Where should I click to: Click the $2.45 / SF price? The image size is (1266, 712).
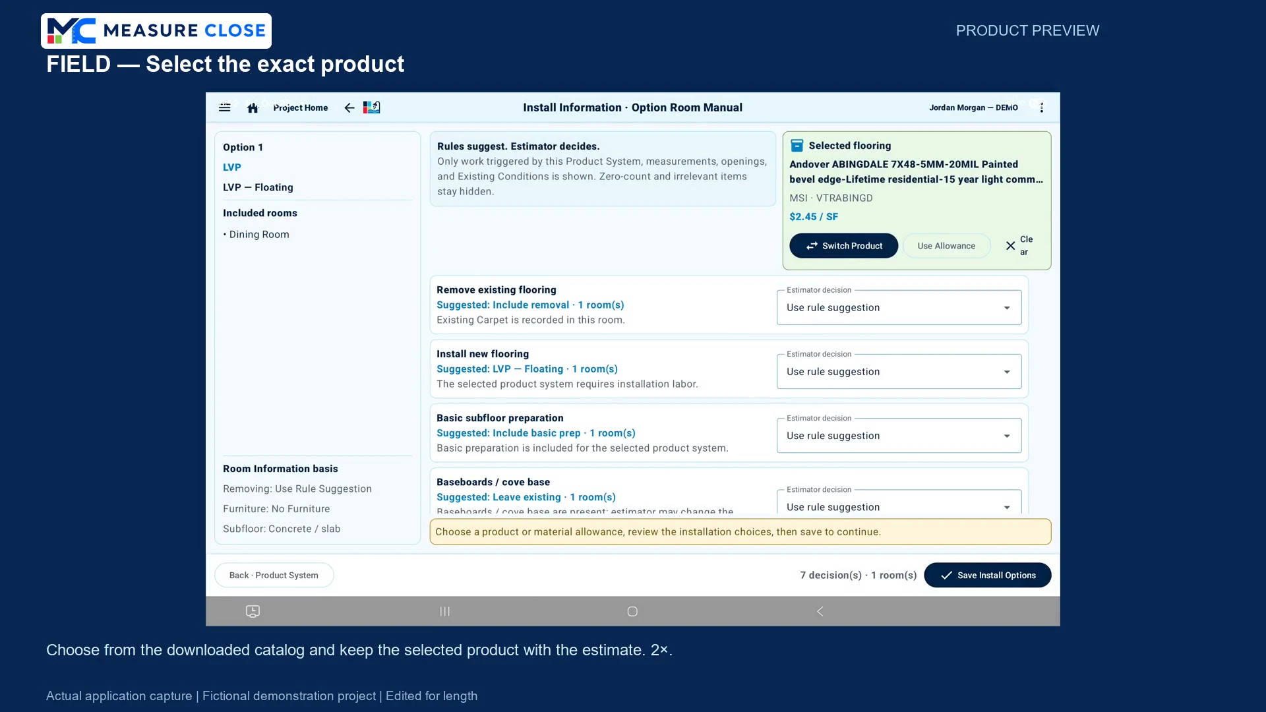814,217
